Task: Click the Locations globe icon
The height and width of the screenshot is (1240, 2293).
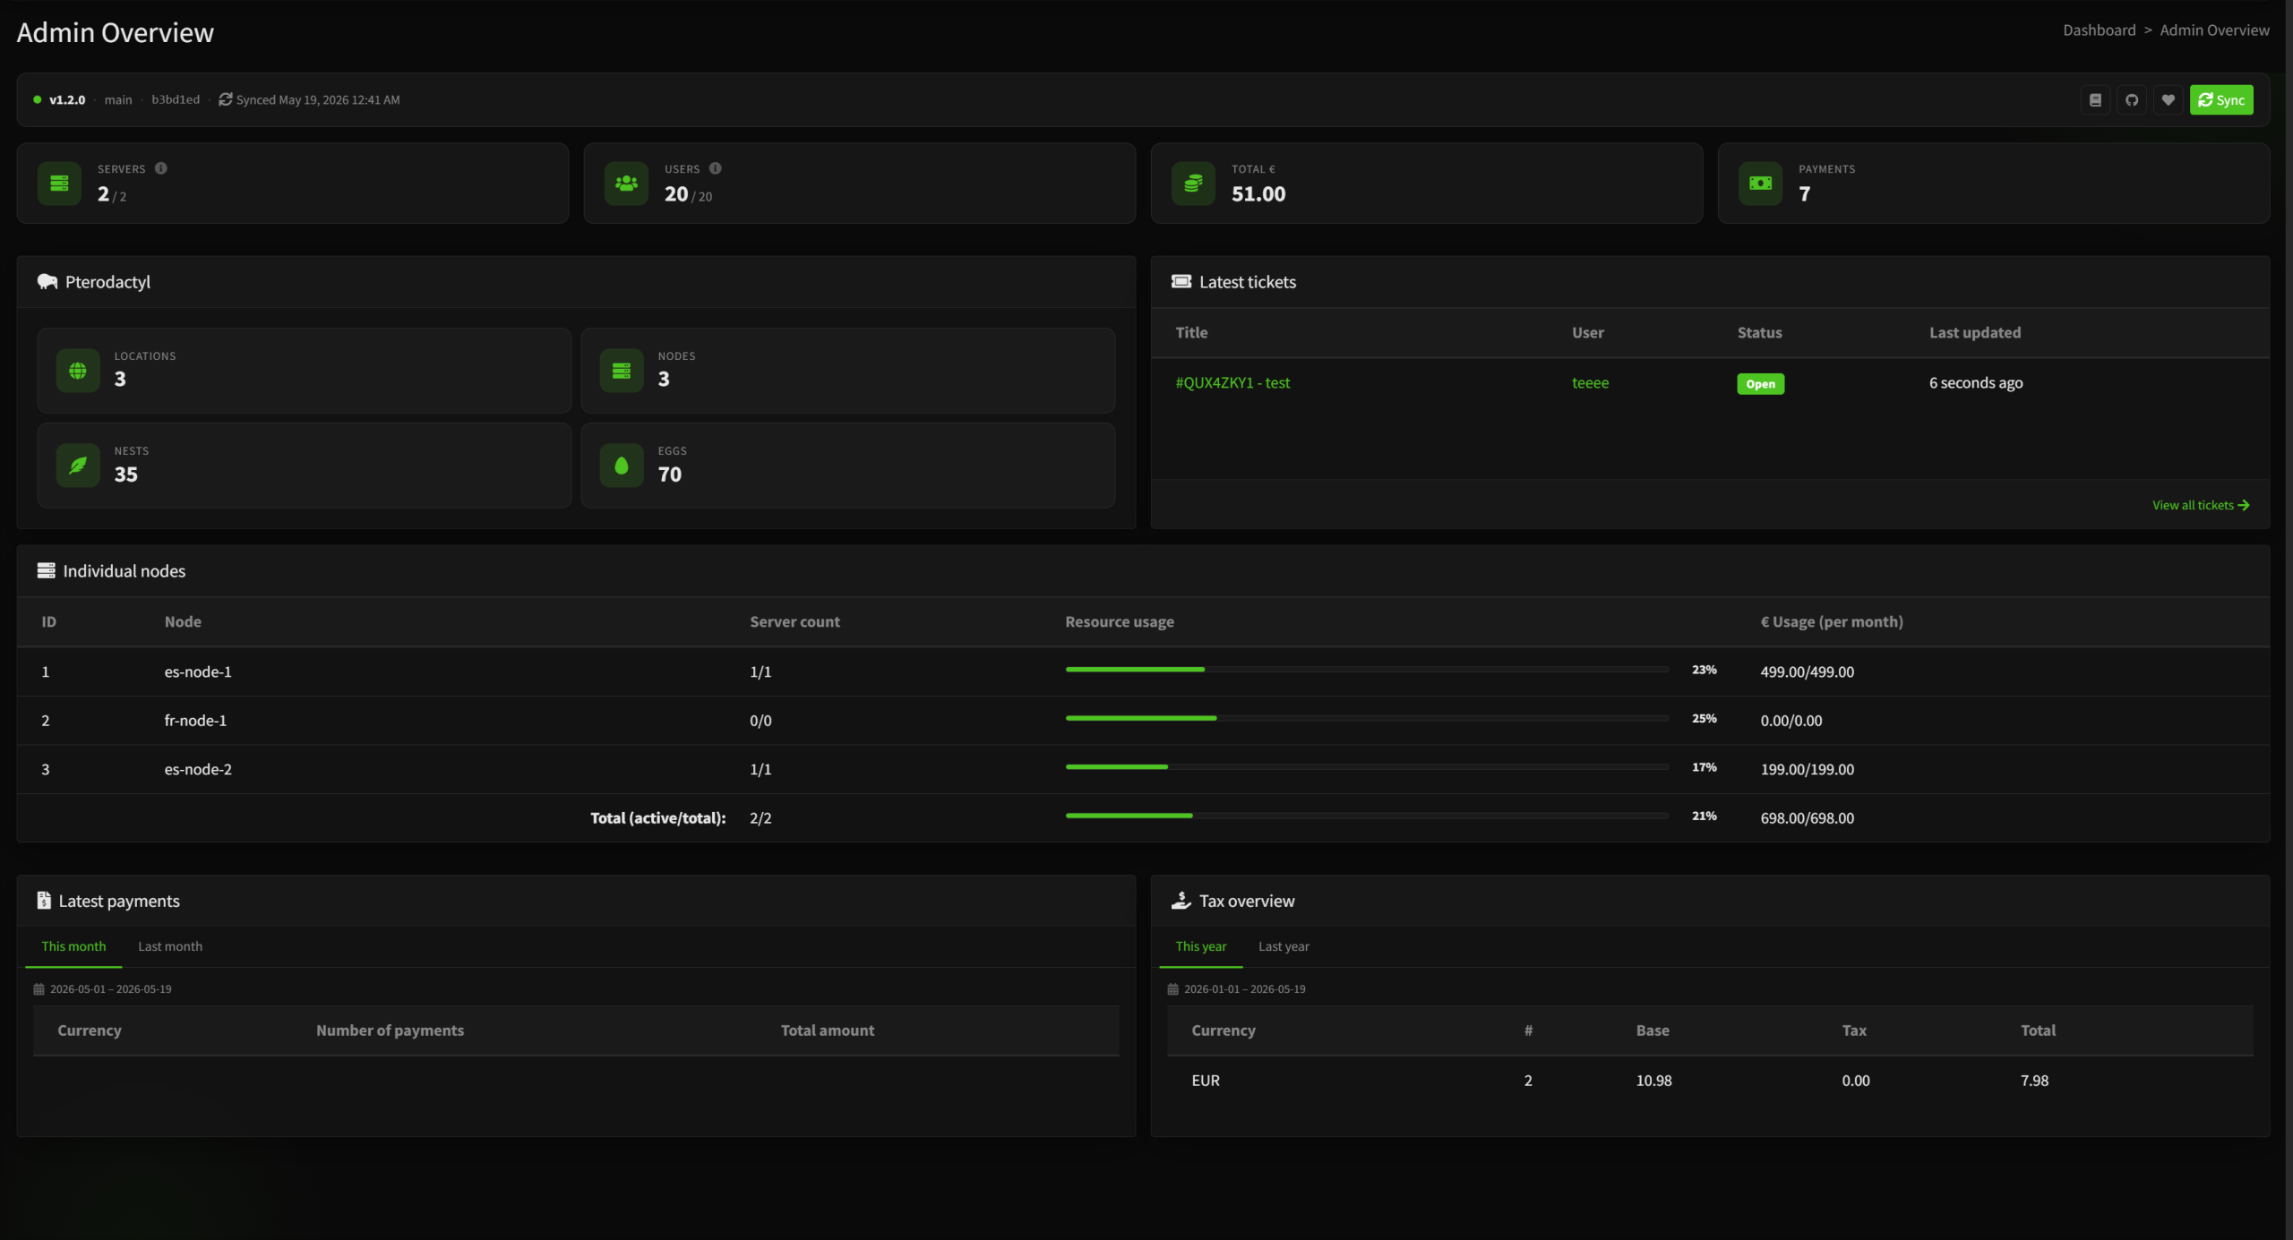Action: (x=78, y=371)
